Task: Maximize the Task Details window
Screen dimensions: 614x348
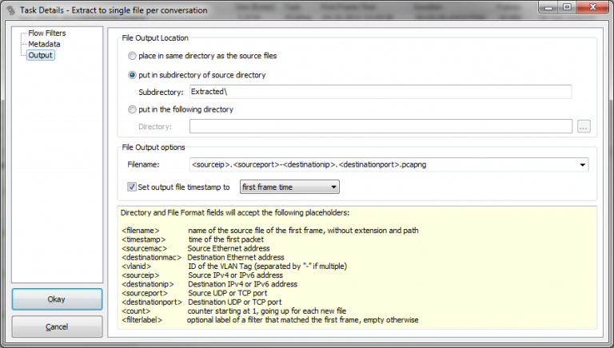Action: pos(566,9)
